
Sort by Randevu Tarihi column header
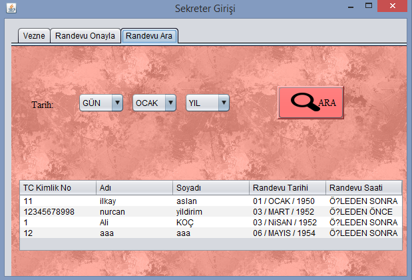(x=287, y=187)
